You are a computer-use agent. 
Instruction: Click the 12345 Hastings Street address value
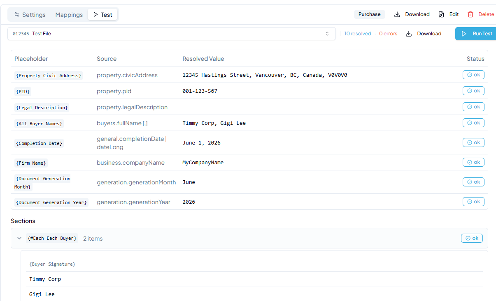tap(265, 75)
